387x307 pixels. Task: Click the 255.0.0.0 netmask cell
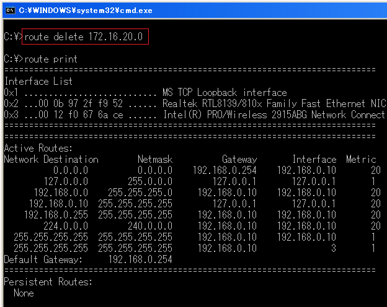tap(150, 181)
